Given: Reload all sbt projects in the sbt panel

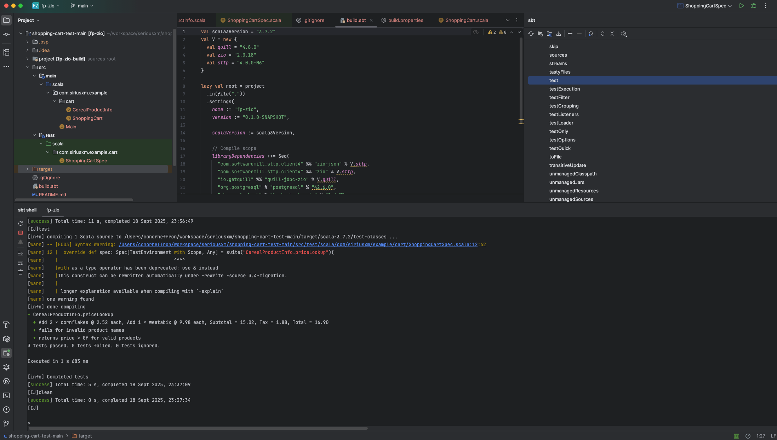Looking at the screenshot, I should [531, 34].
